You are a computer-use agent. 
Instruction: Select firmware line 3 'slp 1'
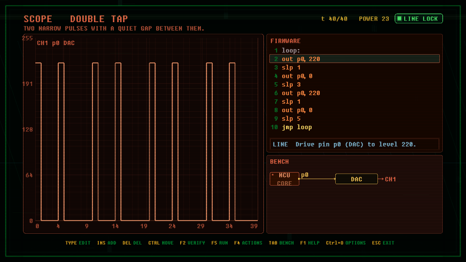point(355,68)
